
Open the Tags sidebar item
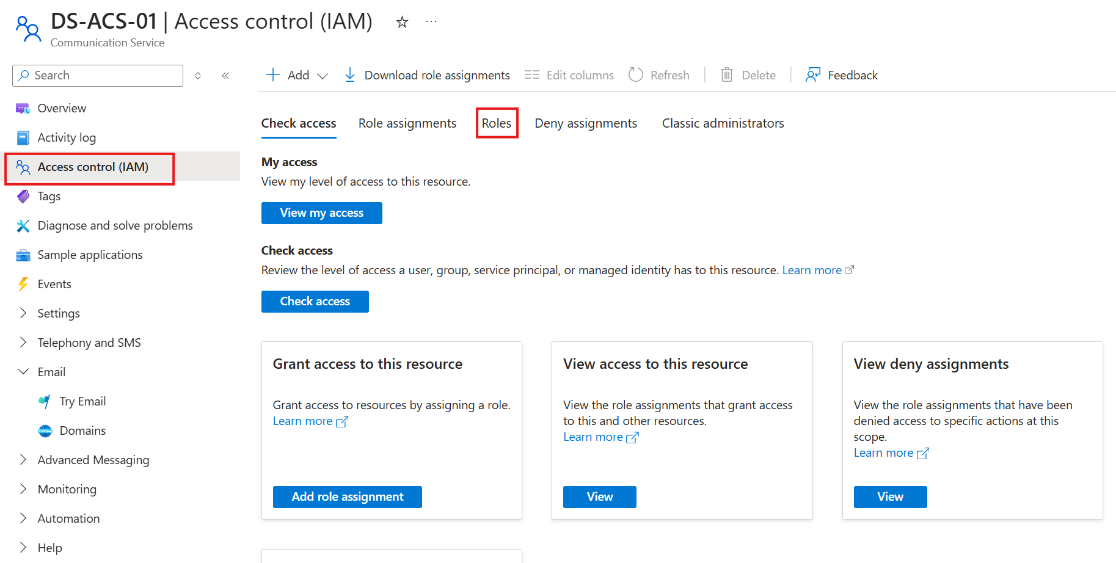[49, 196]
